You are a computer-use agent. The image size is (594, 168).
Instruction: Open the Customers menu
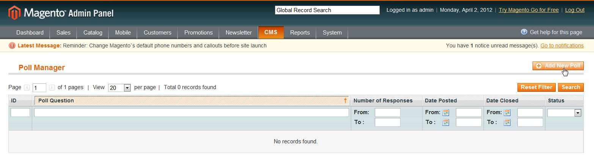tap(157, 33)
